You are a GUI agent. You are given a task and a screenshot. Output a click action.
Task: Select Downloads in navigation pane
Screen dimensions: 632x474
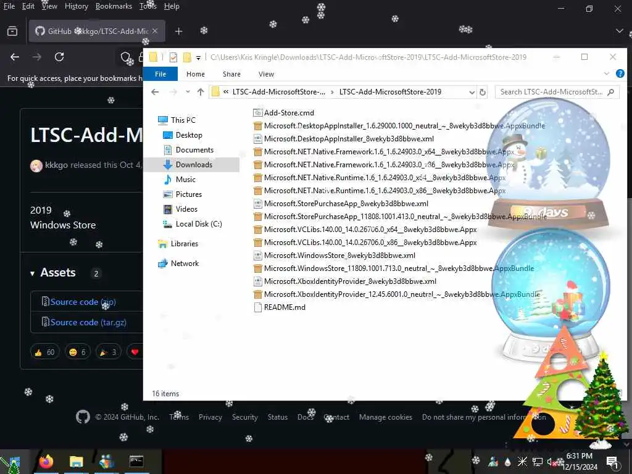click(192, 164)
